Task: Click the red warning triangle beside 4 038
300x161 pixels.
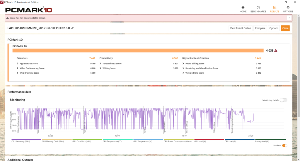Action: pyautogui.click(x=276, y=50)
